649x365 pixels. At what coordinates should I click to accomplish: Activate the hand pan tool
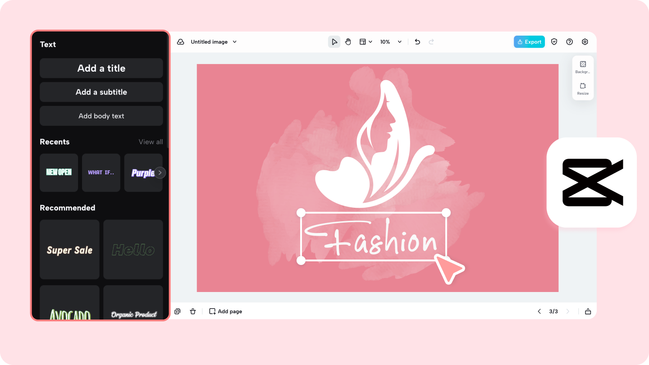(348, 41)
